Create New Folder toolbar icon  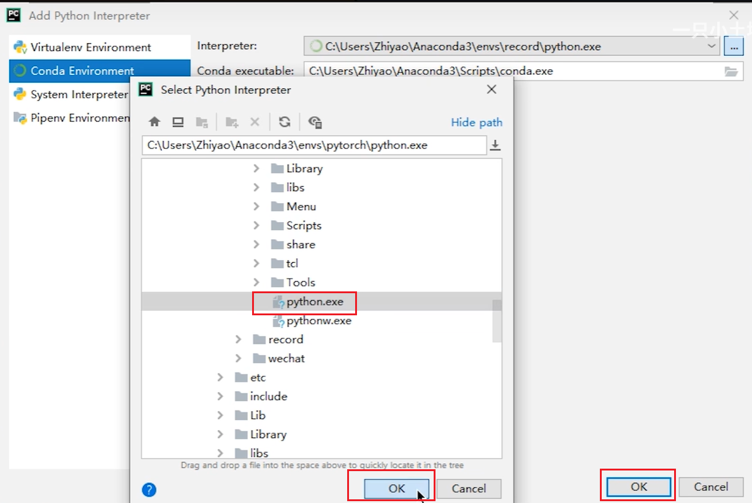(232, 122)
